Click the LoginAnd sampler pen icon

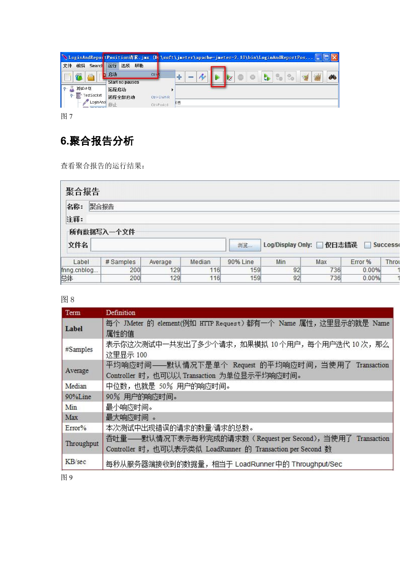[x=86, y=102]
